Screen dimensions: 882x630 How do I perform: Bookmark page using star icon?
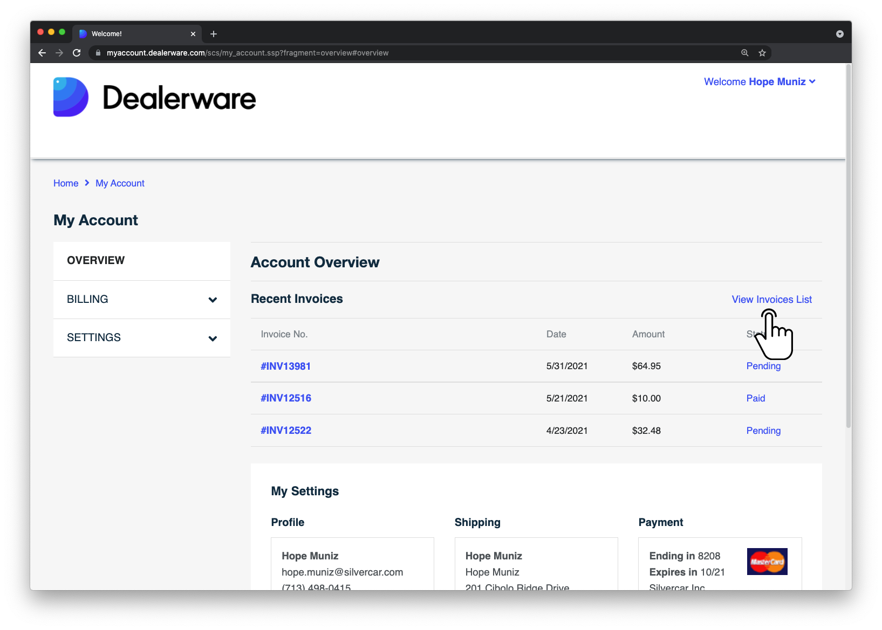(x=762, y=53)
